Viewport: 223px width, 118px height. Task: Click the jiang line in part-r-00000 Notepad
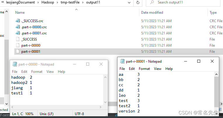pyautogui.click(x=22, y=88)
